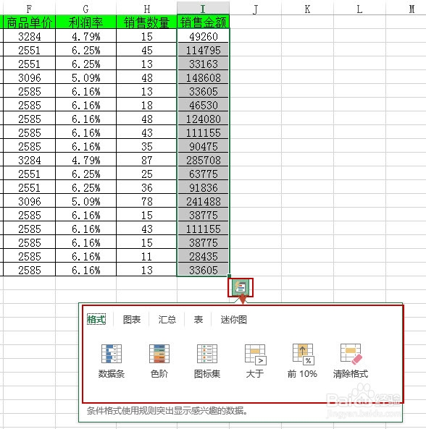Open the 汇总 tab
This screenshot has height=429, width=426.
pos(167,319)
